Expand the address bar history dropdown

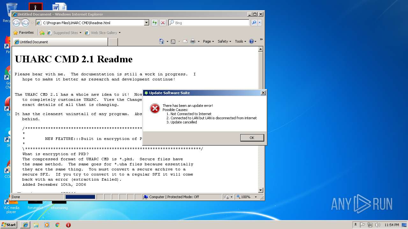pyautogui.click(x=147, y=23)
